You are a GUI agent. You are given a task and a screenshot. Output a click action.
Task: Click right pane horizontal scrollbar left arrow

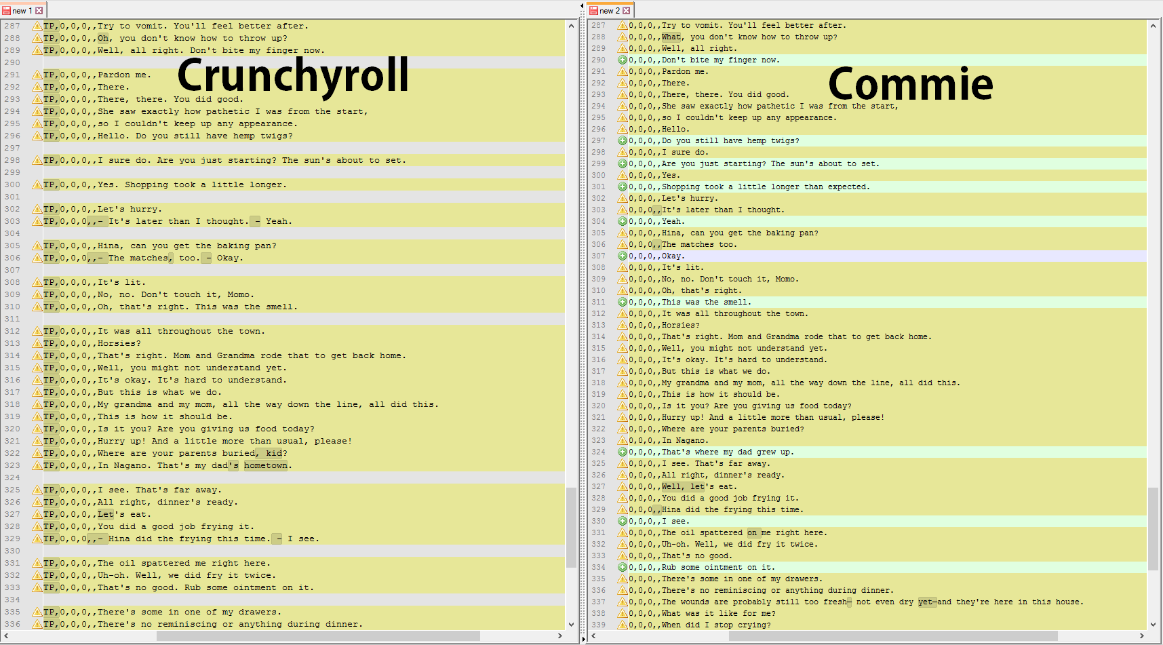pyautogui.click(x=593, y=636)
